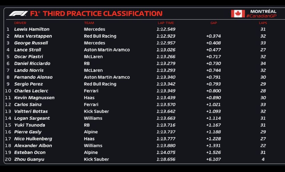Click the TEAM column header
The height and width of the screenshot is (172, 285).
tap(89, 23)
